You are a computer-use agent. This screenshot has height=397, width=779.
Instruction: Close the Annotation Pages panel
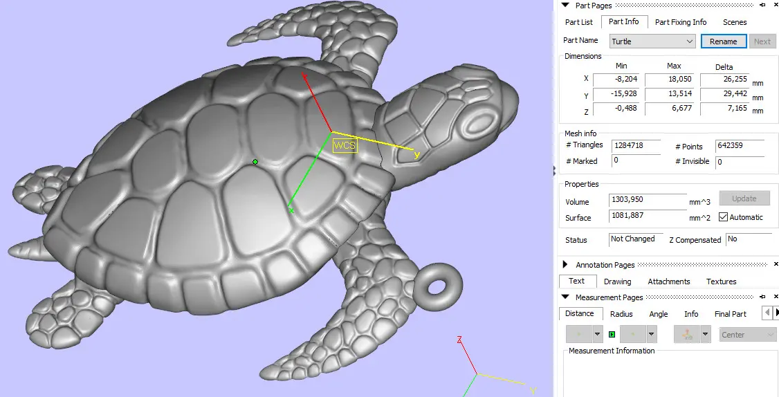(776, 264)
